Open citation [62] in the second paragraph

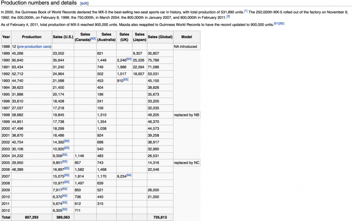[x=281, y=23]
